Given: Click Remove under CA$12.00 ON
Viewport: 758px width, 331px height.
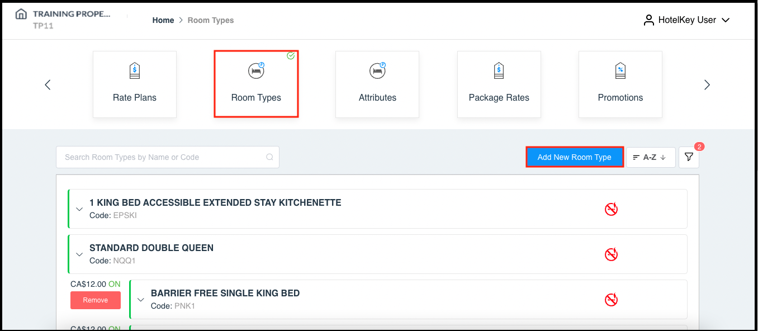Looking at the screenshot, I should tap(95, 300).
